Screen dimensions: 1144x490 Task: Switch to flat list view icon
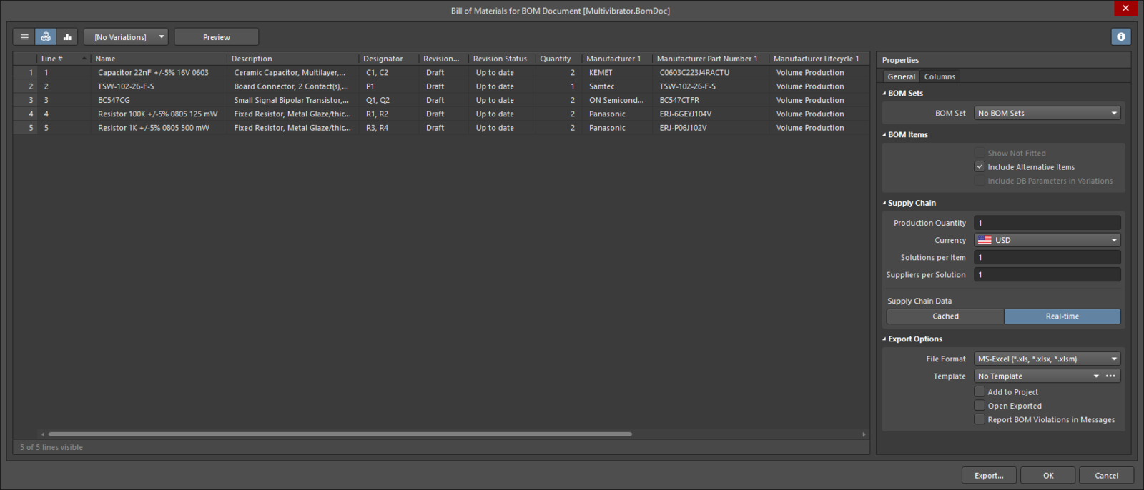24,36
